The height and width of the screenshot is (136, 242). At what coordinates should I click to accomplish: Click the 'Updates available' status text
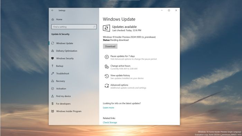point(124,27)
